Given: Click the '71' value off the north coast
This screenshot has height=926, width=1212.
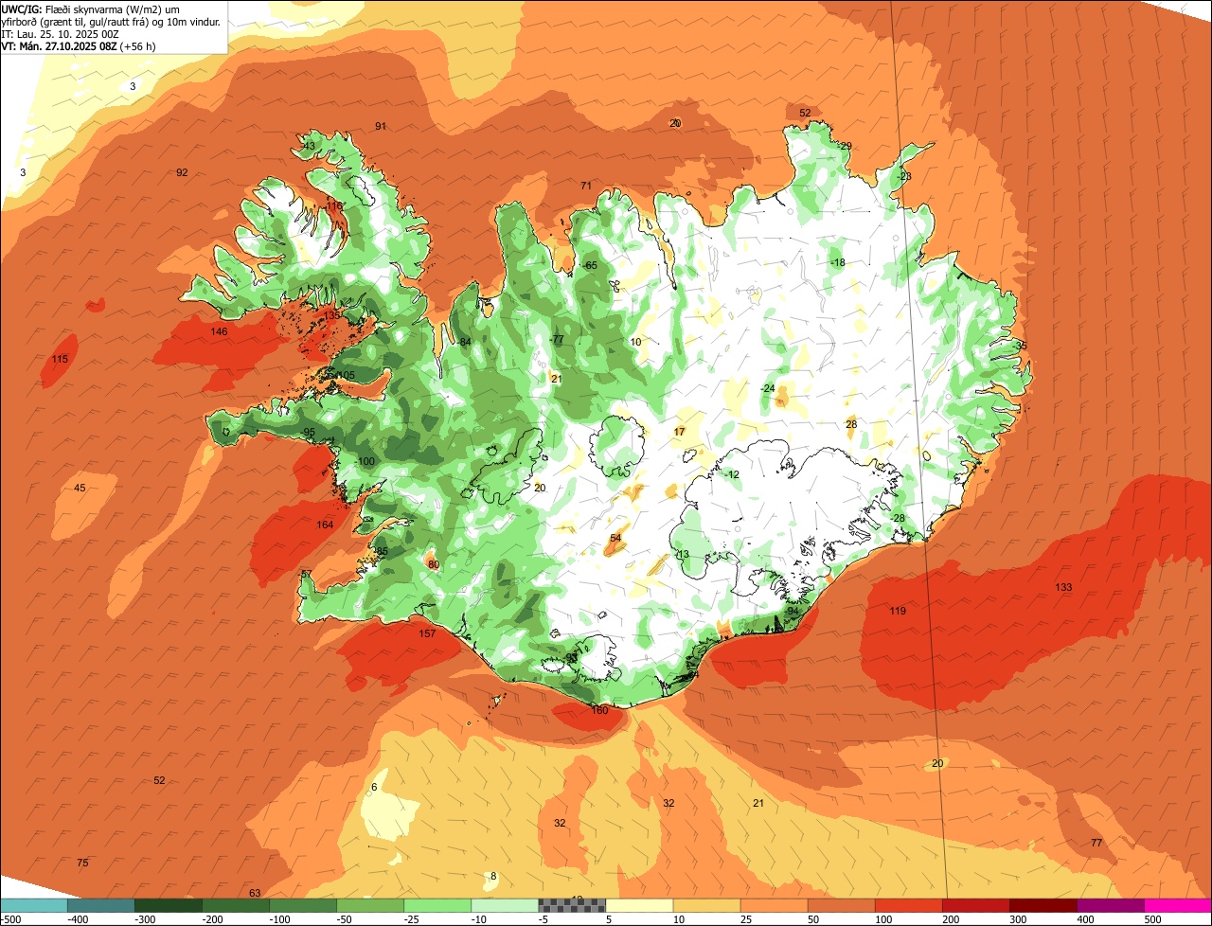Looking at the screenshot, I should pyautogui.click(x=586, y=186).
